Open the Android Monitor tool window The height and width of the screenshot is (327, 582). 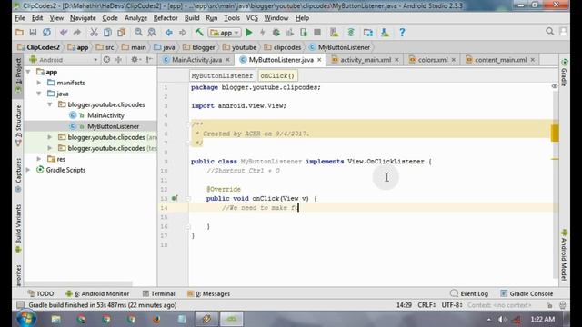(97, 293)
